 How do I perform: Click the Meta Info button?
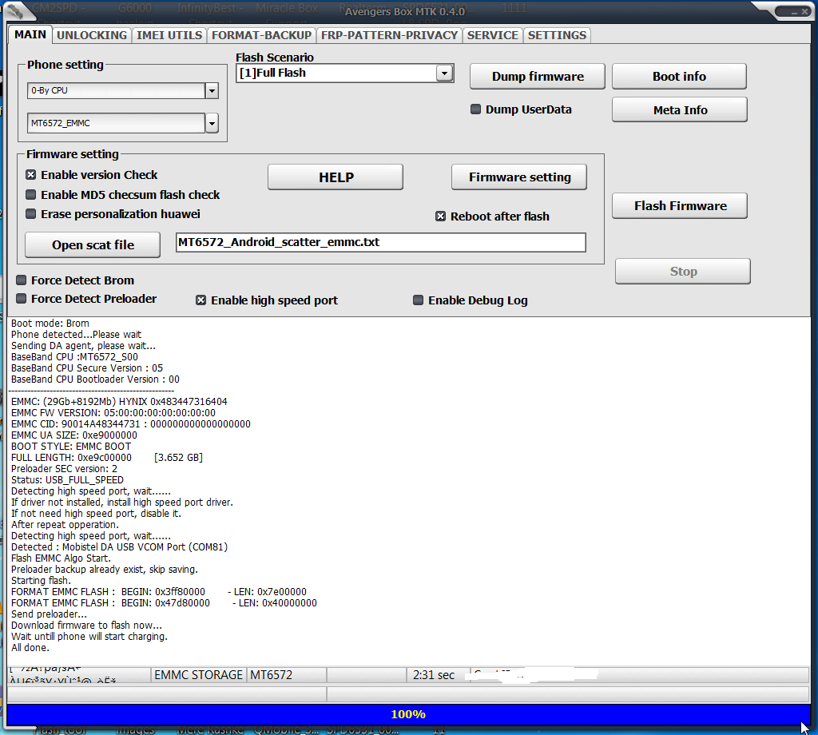679,110
